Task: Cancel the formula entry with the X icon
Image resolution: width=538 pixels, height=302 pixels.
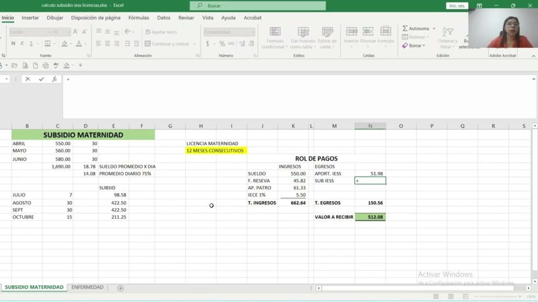Action: coord(28,79)
